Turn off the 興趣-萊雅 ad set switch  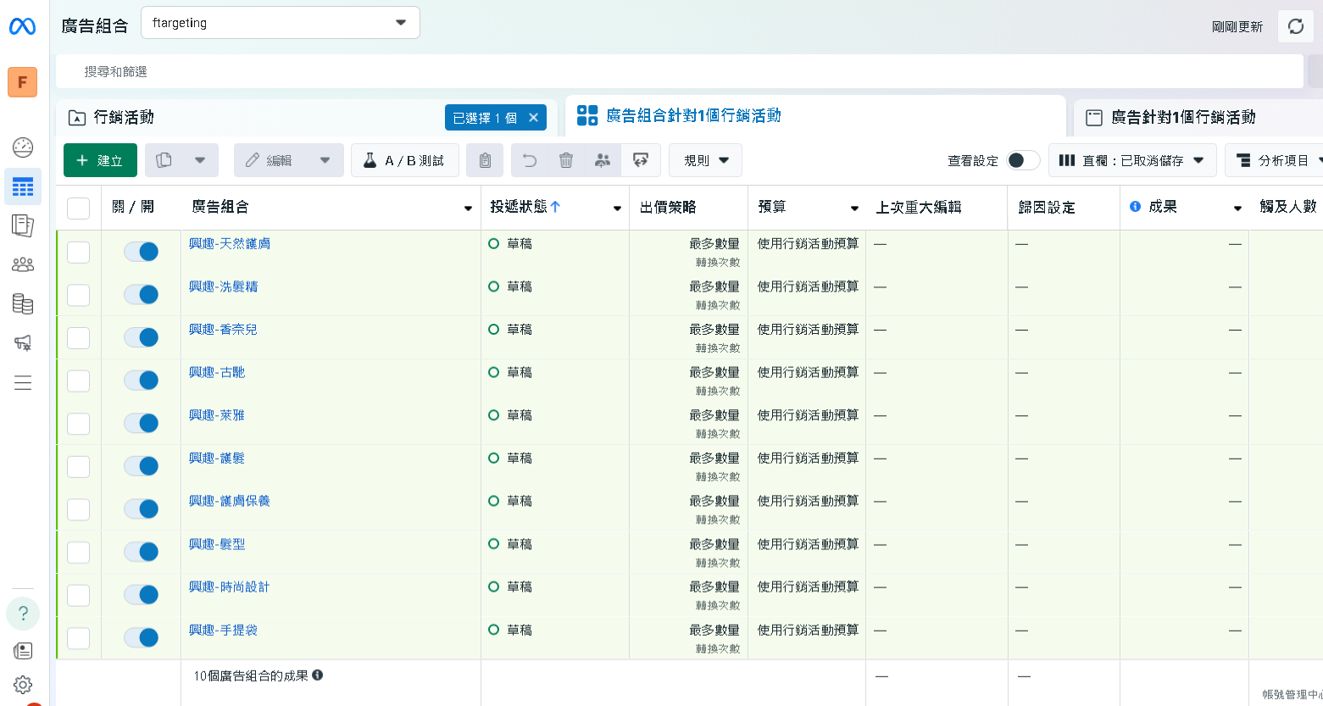pos(141,423)
